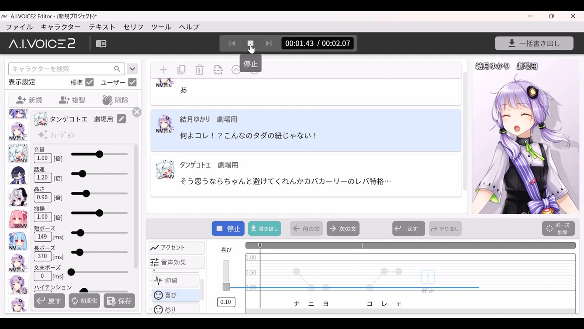Click the blue 停止 button in edit panel
584x329 pixels.
click(228, 228)
